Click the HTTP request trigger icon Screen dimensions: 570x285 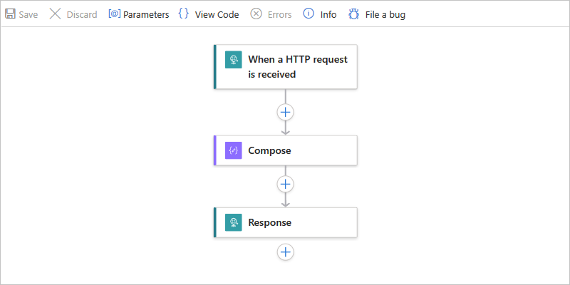(234, 60)
